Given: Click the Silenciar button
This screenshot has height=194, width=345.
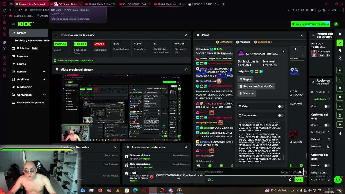Looking at the screenshot, I should [247, 93].
